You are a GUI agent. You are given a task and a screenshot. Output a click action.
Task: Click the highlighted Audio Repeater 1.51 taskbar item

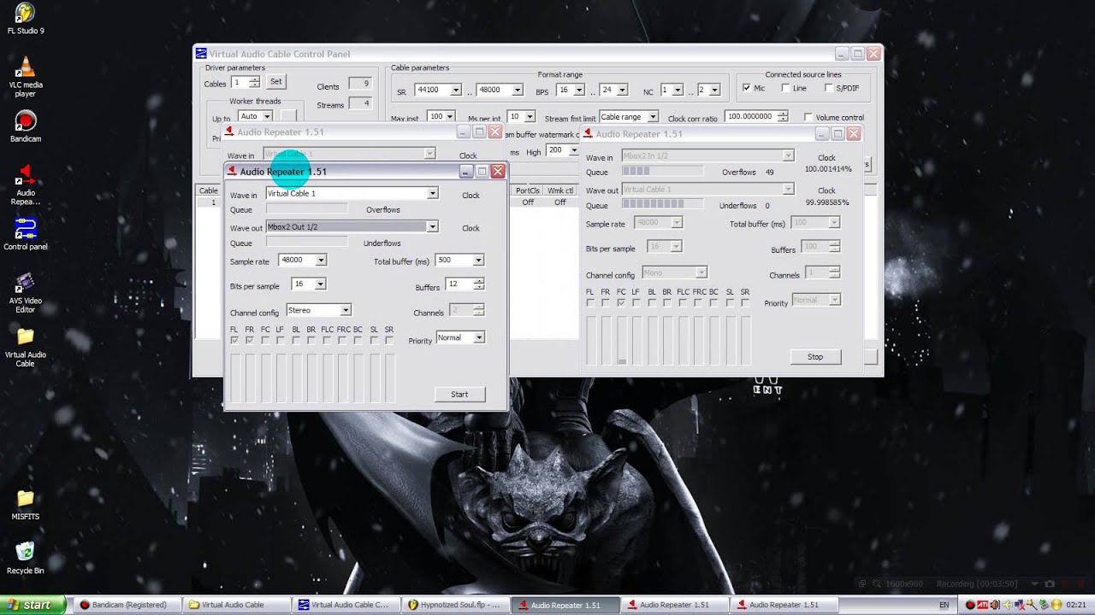565,605
